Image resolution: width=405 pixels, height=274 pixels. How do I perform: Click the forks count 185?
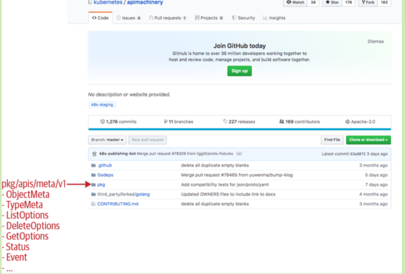[x=384, y=2]
